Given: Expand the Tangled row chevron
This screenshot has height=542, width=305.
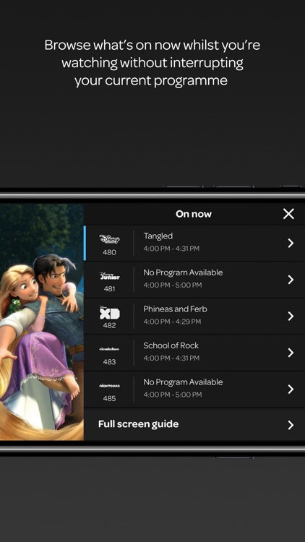Looking at the screenshot, I should 291,244.
